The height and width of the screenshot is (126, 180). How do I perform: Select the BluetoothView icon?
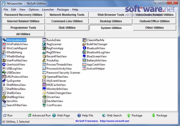coord(84,48)
